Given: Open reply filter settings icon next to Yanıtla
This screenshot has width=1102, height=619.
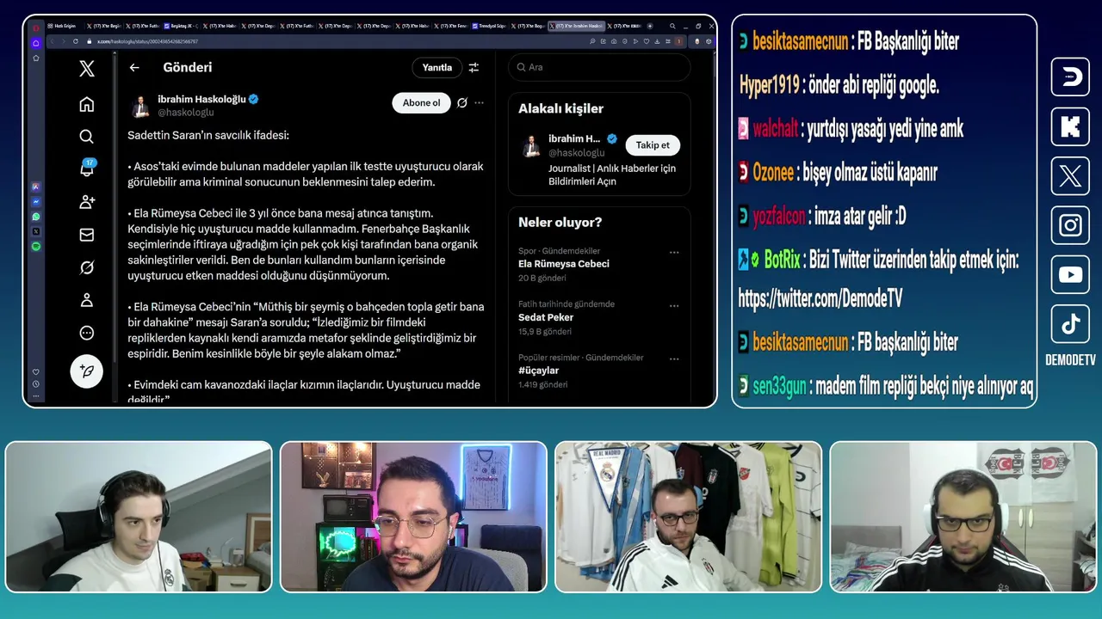Looking at the screenshot, I should pyautogui.click(x=474, y=67).
